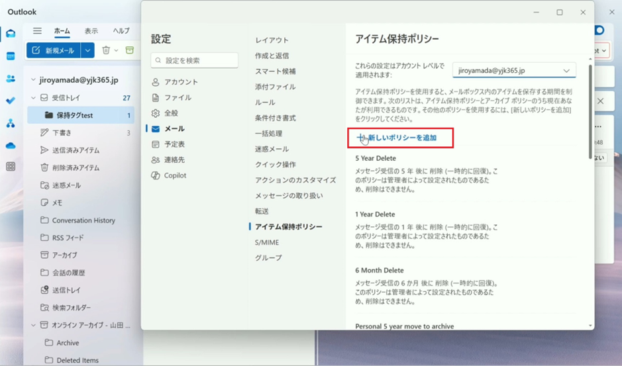The height and width of the screenshot is (366, 622).
Task: Select the Junk mail settings item
Action: [x=272, y=149]
